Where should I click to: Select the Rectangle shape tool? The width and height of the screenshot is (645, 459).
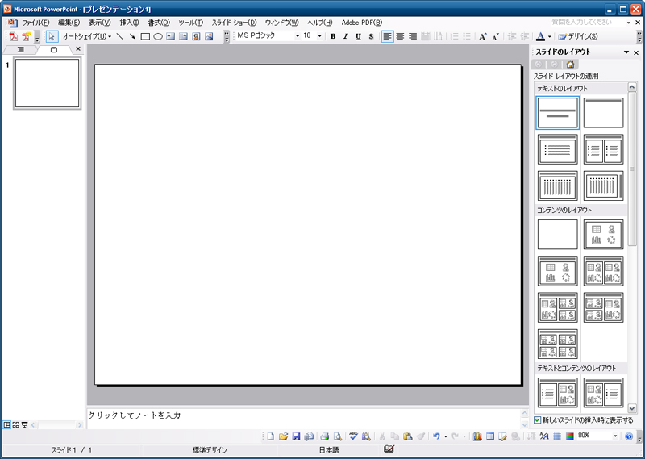[145, 36]
